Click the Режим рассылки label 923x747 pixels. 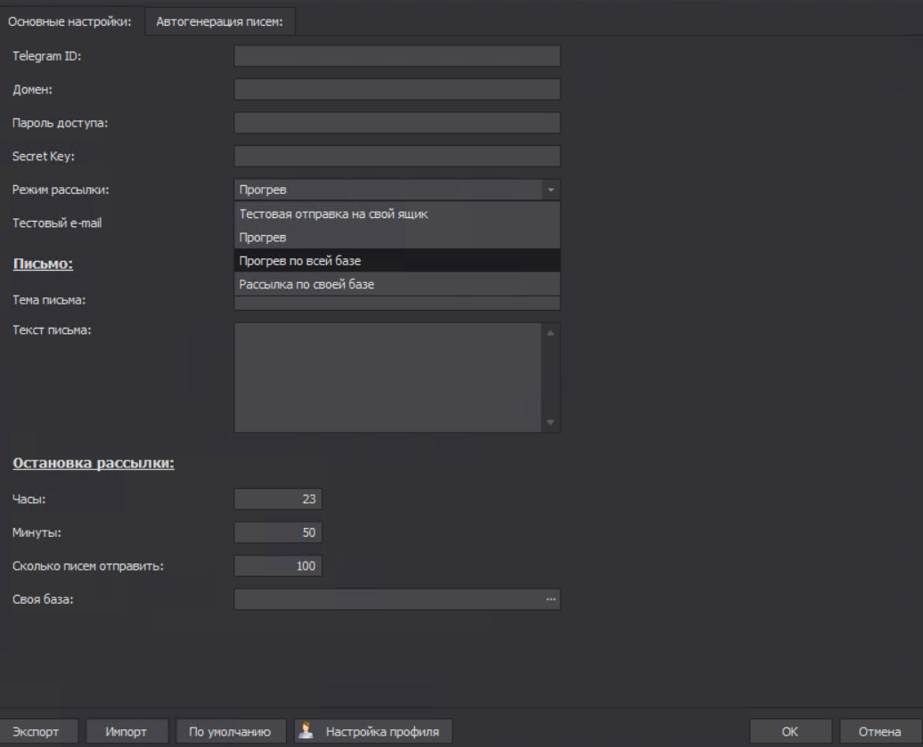click(x=61, y=190)
